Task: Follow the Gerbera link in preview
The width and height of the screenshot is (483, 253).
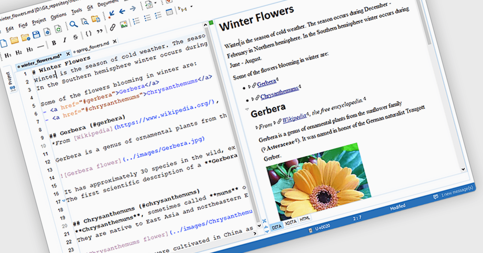Action: tap(266, 83)
